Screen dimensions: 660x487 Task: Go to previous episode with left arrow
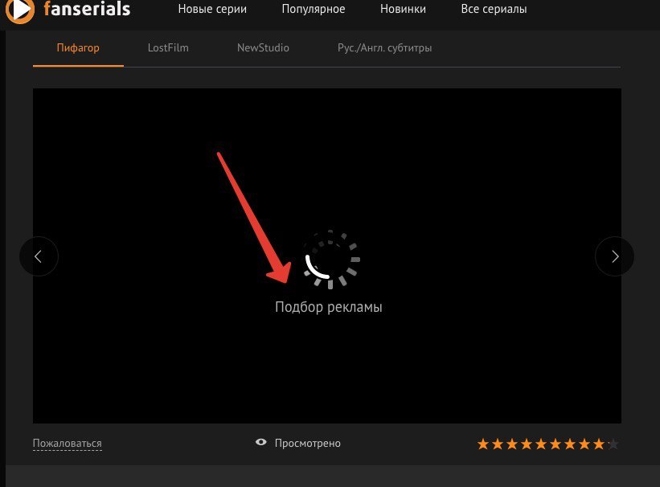point(39,256)
